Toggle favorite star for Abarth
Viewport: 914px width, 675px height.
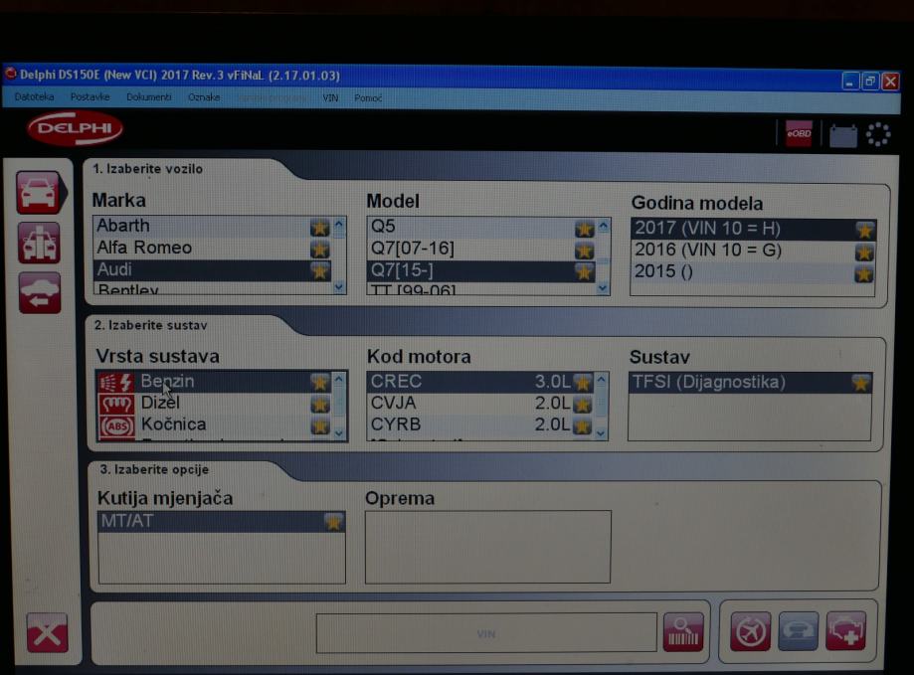click(319, 227)
